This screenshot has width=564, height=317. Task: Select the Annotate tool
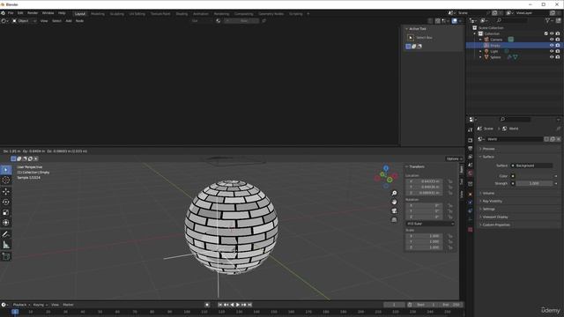(6, 234)
